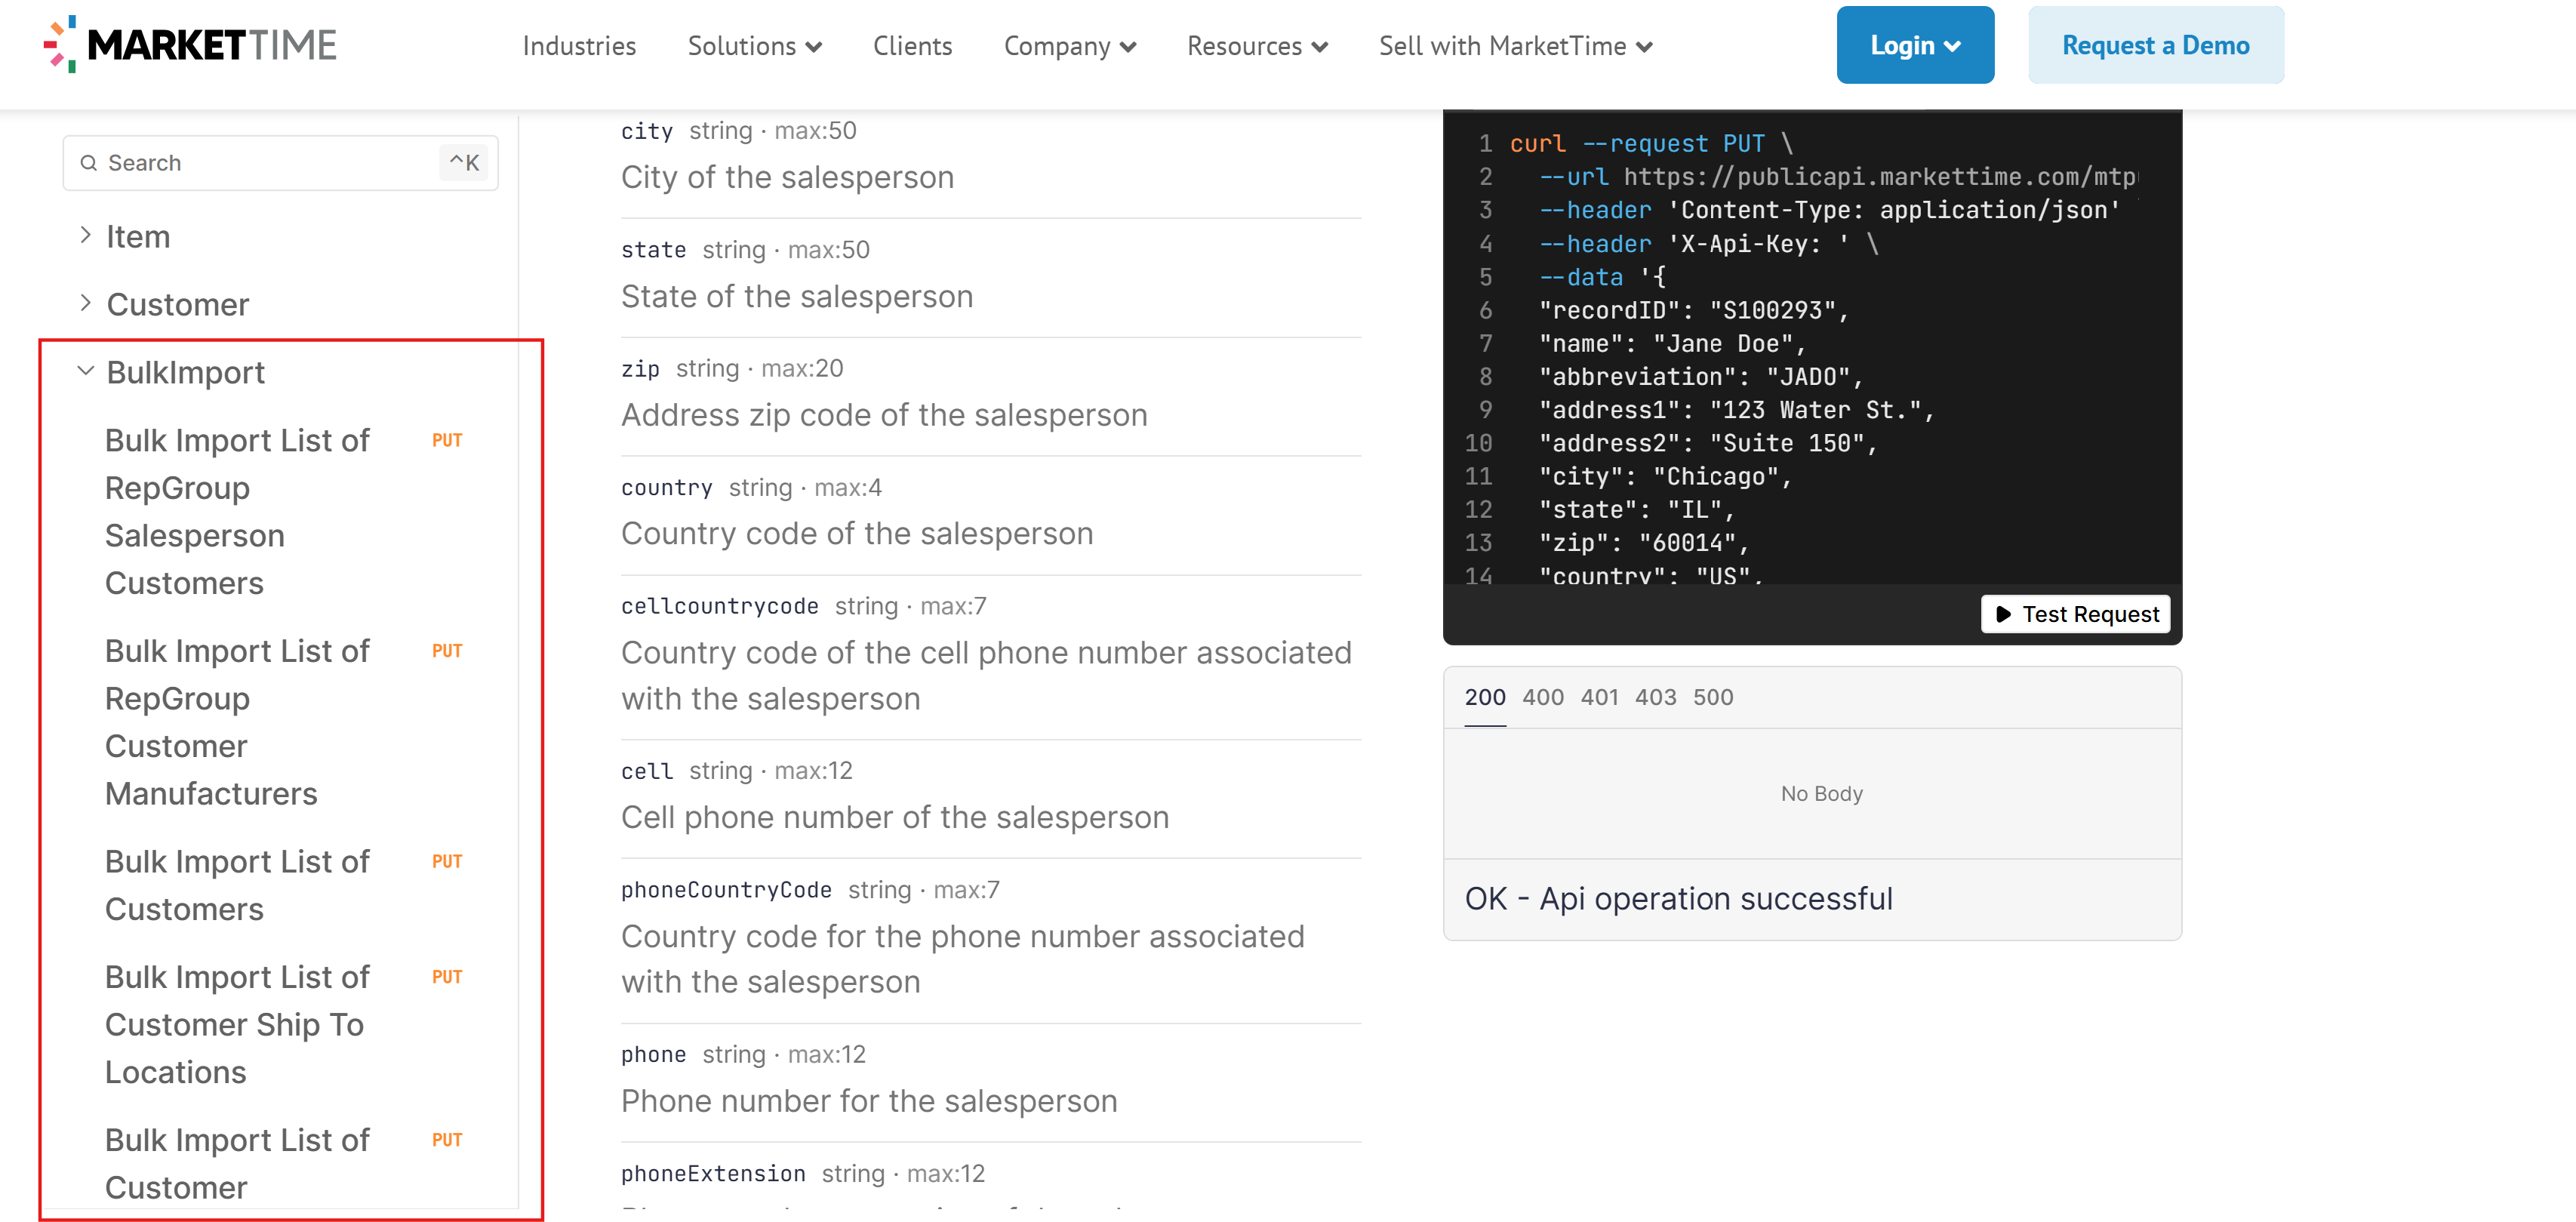The height and width of the screenshot is (1222, 2576).
Task: Open the Company dropdown menu
Action: pos(1069,46)
